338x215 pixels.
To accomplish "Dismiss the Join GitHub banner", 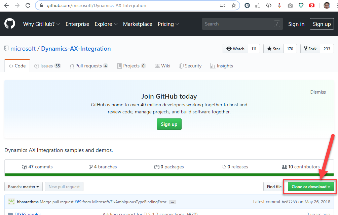I will (318, 92).
